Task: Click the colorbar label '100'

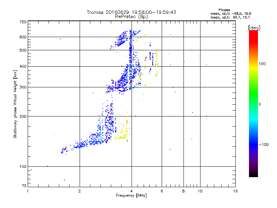Action: click(262, 64)
